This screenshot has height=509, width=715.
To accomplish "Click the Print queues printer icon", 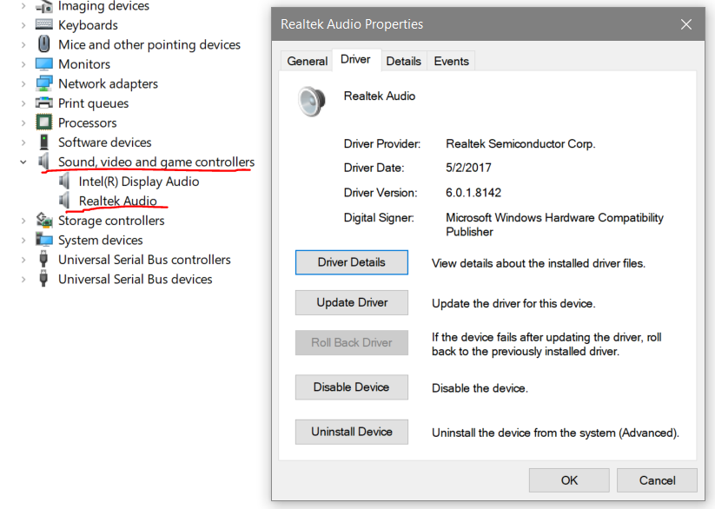I will click(43, 103).
